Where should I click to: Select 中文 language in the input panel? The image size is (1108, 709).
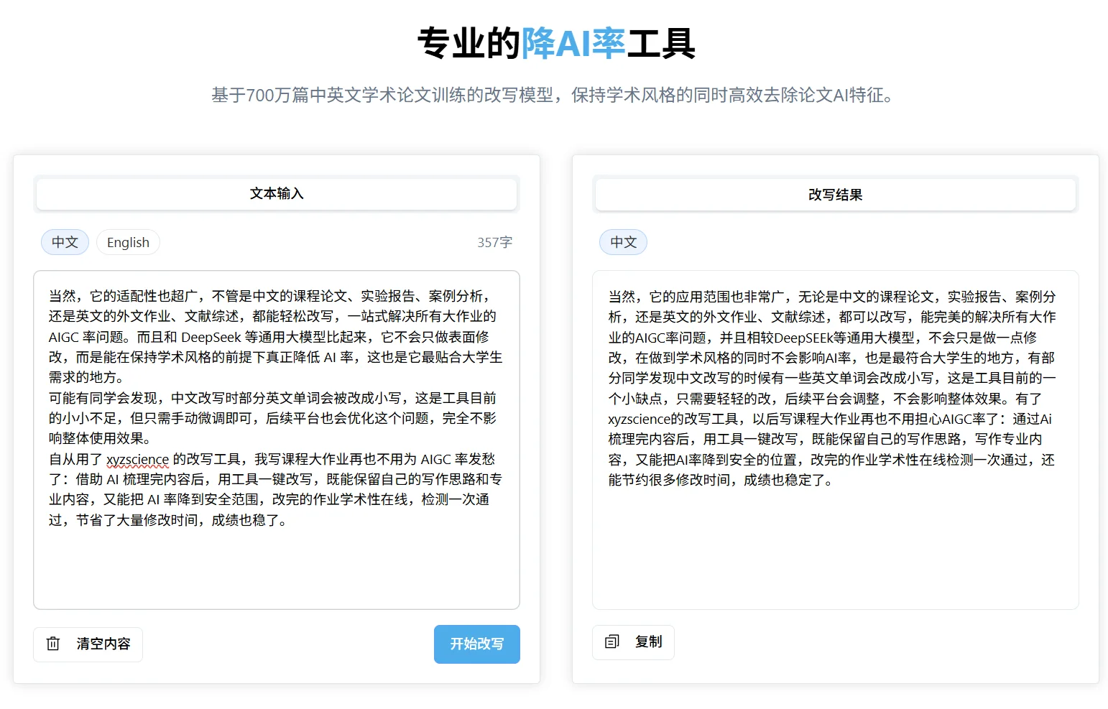pos(65,242)
